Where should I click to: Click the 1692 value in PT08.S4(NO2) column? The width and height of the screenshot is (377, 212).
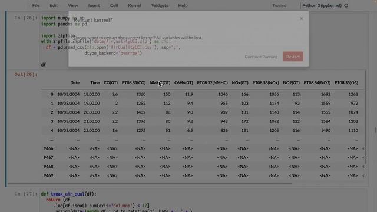(326, 94)
